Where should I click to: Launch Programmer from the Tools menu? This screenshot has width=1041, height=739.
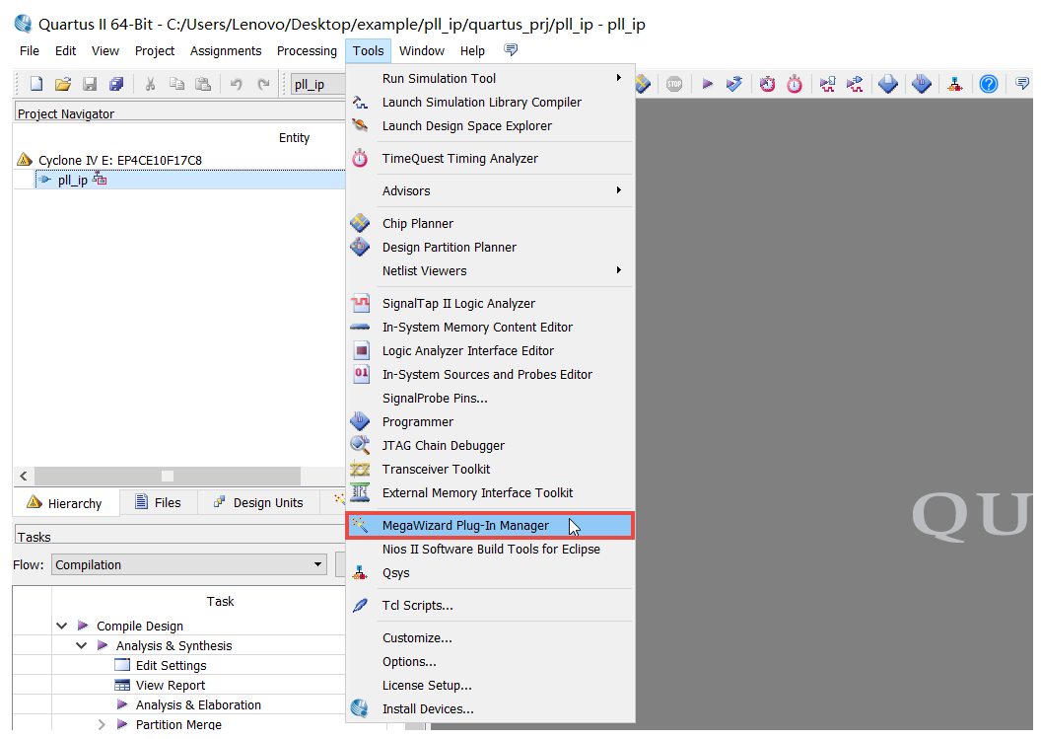490,422
